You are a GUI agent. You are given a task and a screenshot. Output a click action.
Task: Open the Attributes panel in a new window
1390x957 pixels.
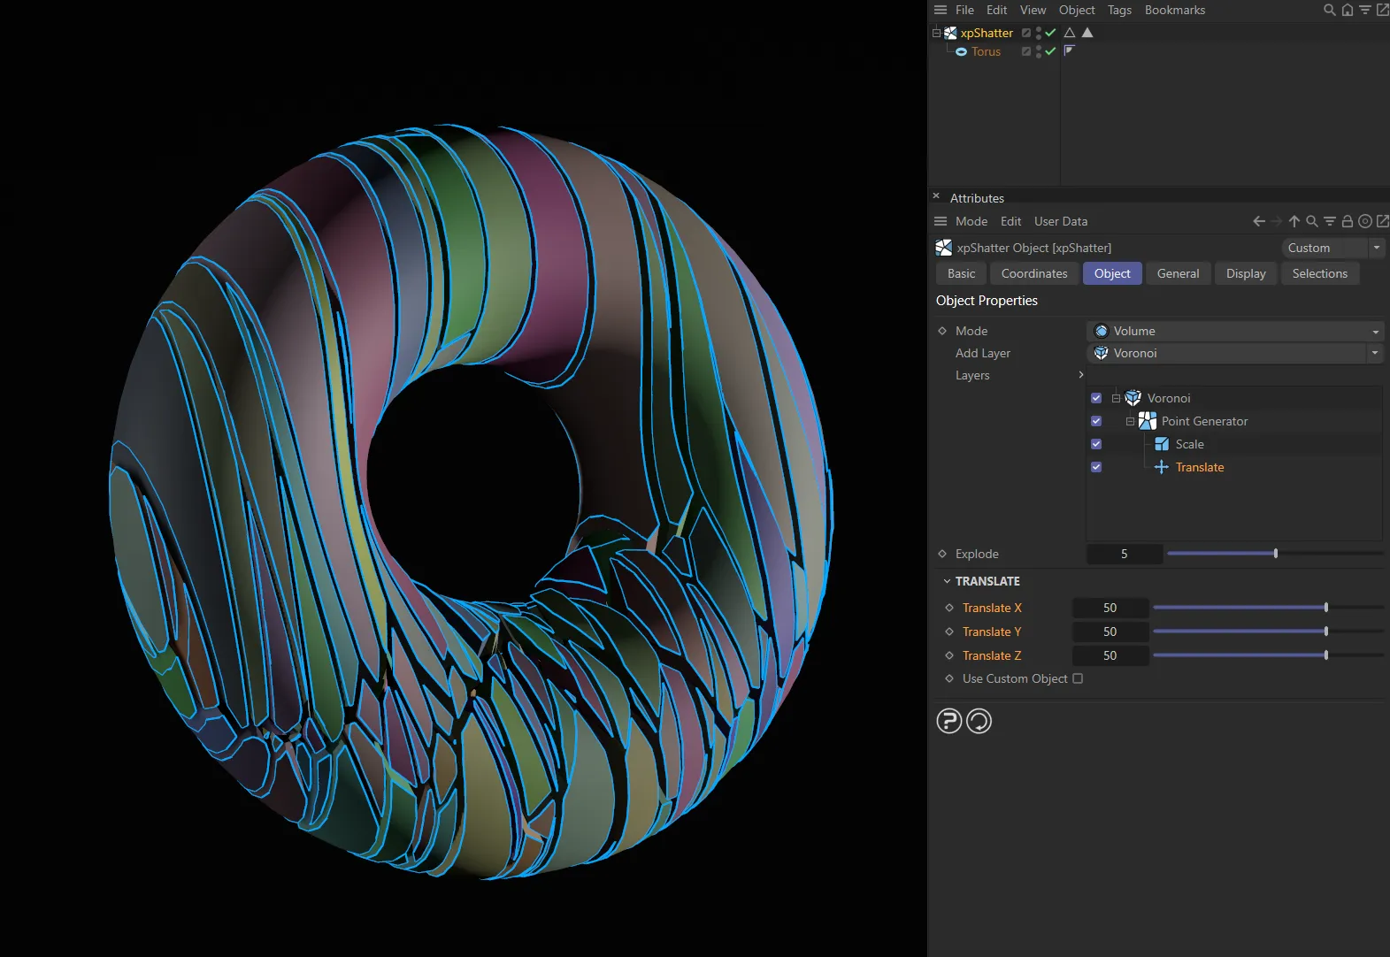pos(1382,221)
